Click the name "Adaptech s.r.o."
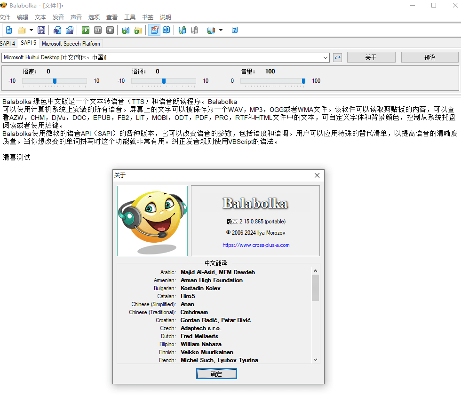 click(x=201, y=328)
